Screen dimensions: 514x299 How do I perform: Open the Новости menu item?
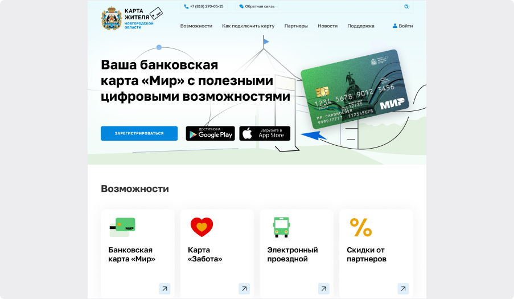click(x=327, y=26)
